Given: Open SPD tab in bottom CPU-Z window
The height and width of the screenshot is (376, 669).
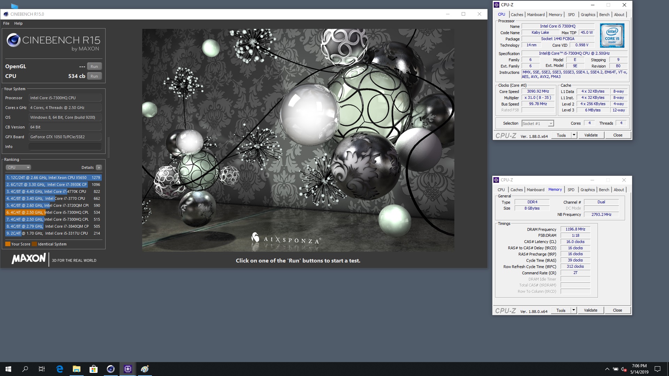Looking at the screenshot, I should tap(571, 190).
